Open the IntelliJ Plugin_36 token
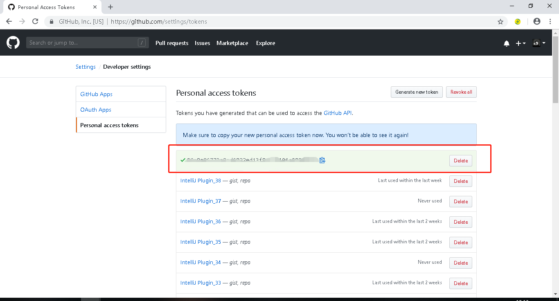 201,221
